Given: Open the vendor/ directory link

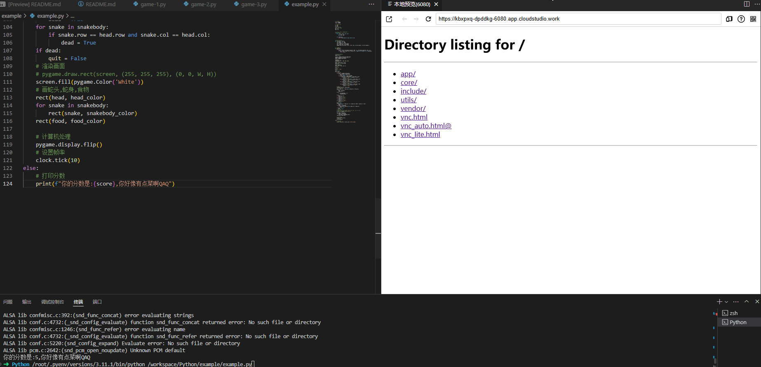Looking at the screenshot, I should (x=413, y=108).
